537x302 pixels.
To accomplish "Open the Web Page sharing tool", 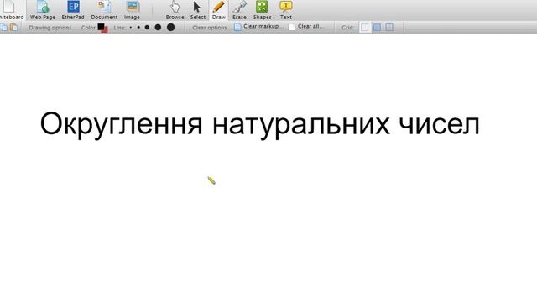I will (x=43, y=10).
